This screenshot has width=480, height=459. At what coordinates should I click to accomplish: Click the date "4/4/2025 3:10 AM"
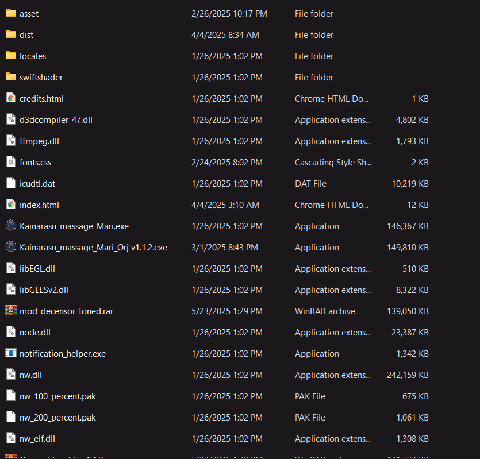tap(225, 205)
